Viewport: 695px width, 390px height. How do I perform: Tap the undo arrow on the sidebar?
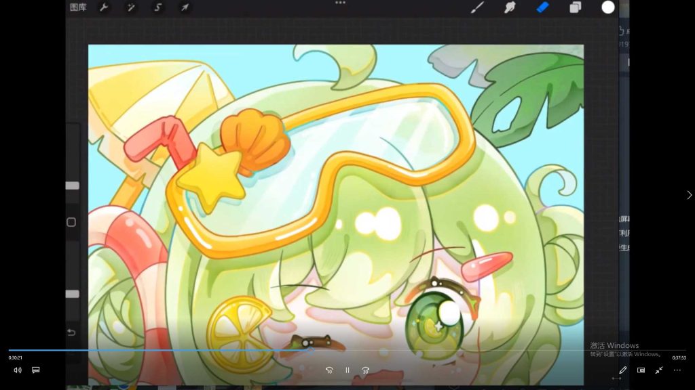click(x=71, y=332)
